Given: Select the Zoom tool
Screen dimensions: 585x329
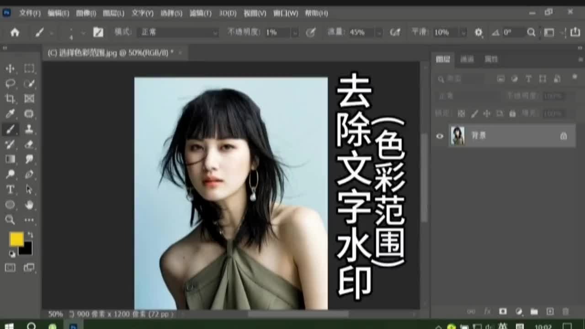Looking at the screenshot, I should coord(10,220).
